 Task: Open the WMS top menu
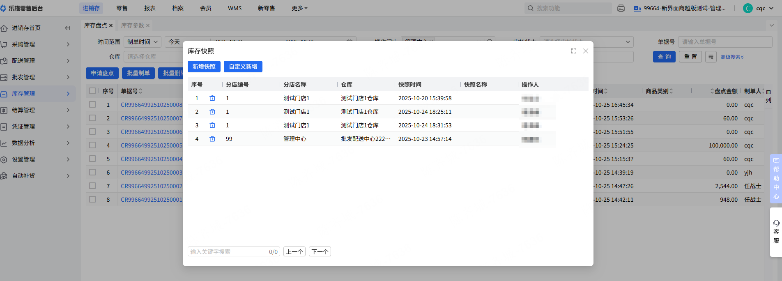235,8
